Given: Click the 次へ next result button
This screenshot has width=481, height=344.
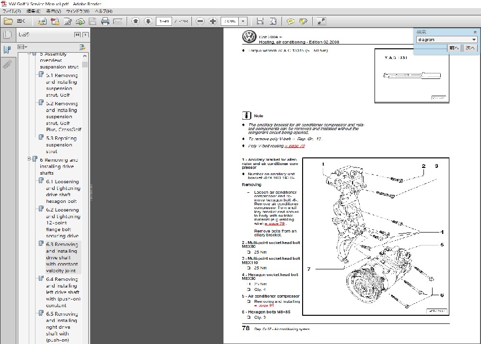Looking at the screenshot, I should (470, 48).
